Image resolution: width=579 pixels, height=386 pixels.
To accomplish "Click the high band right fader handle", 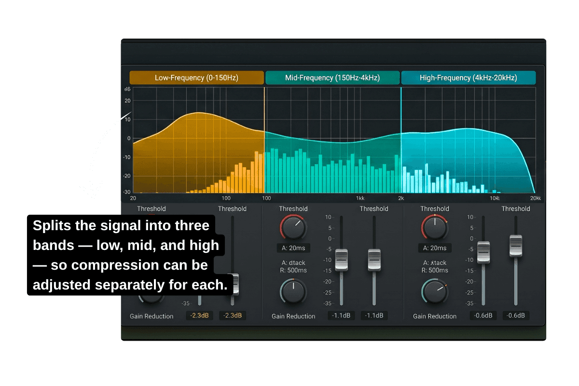I will click(516, 246).
